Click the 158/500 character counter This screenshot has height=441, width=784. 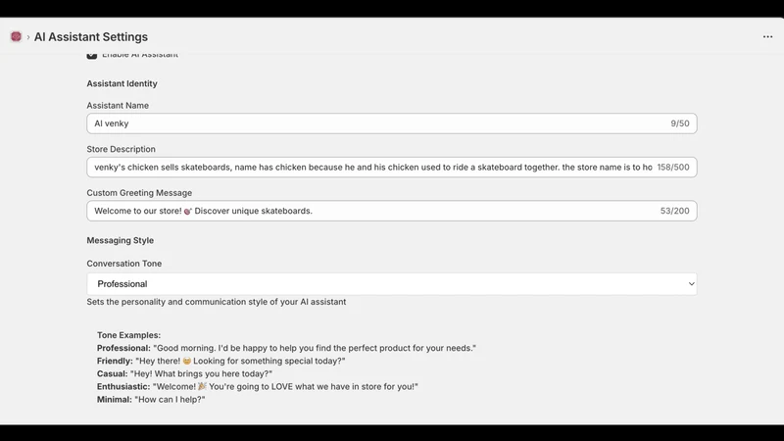[673, 167]
